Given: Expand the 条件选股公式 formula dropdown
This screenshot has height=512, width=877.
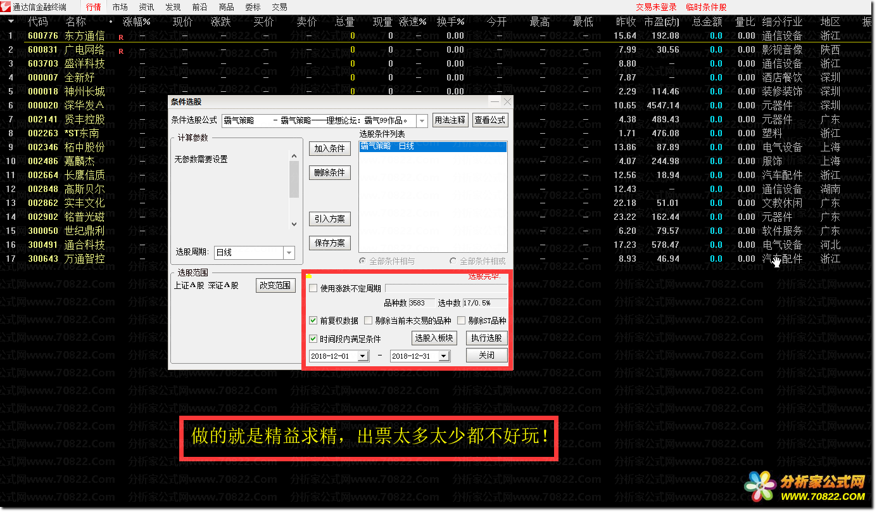Looking at the screenshot, I should tap(422, 120).
